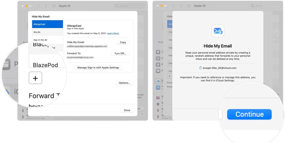285x143 pixels.
Task: Focus the Search field in right window
Action: pos(265,6)
